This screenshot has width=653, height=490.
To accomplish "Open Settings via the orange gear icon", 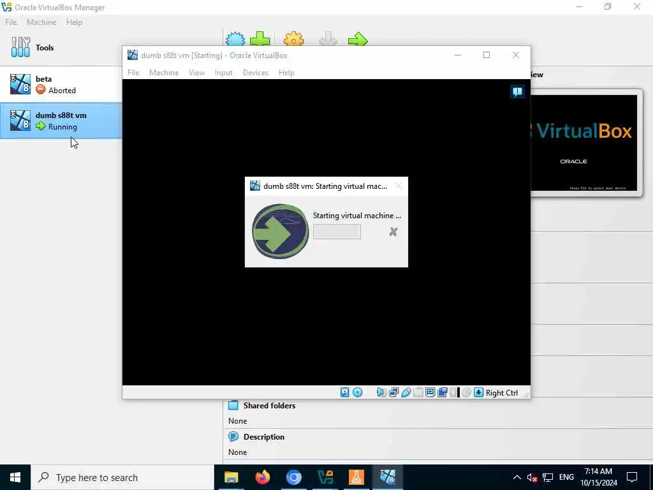I will coord(293,40).
